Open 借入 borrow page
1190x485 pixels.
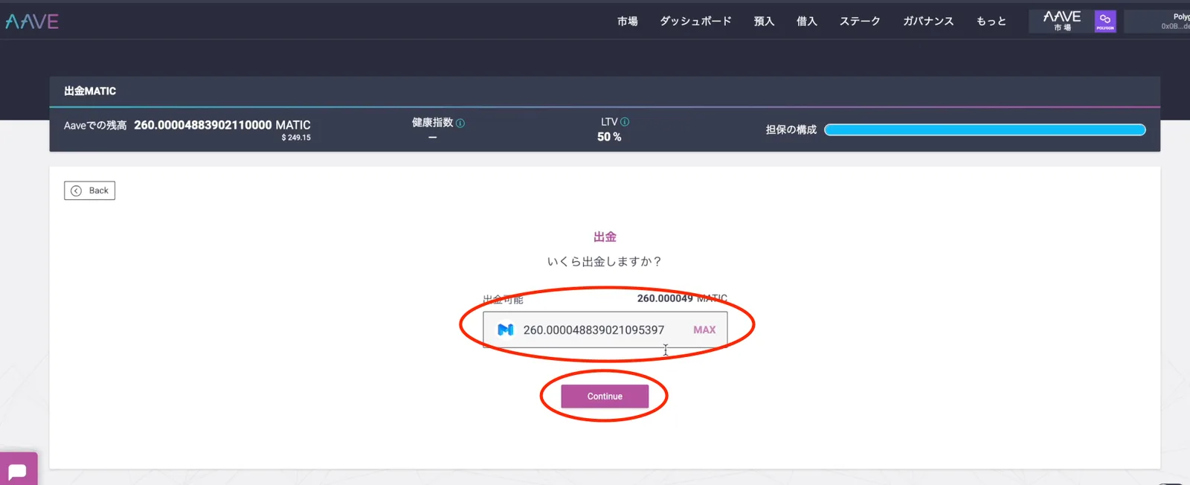[806, 22]
